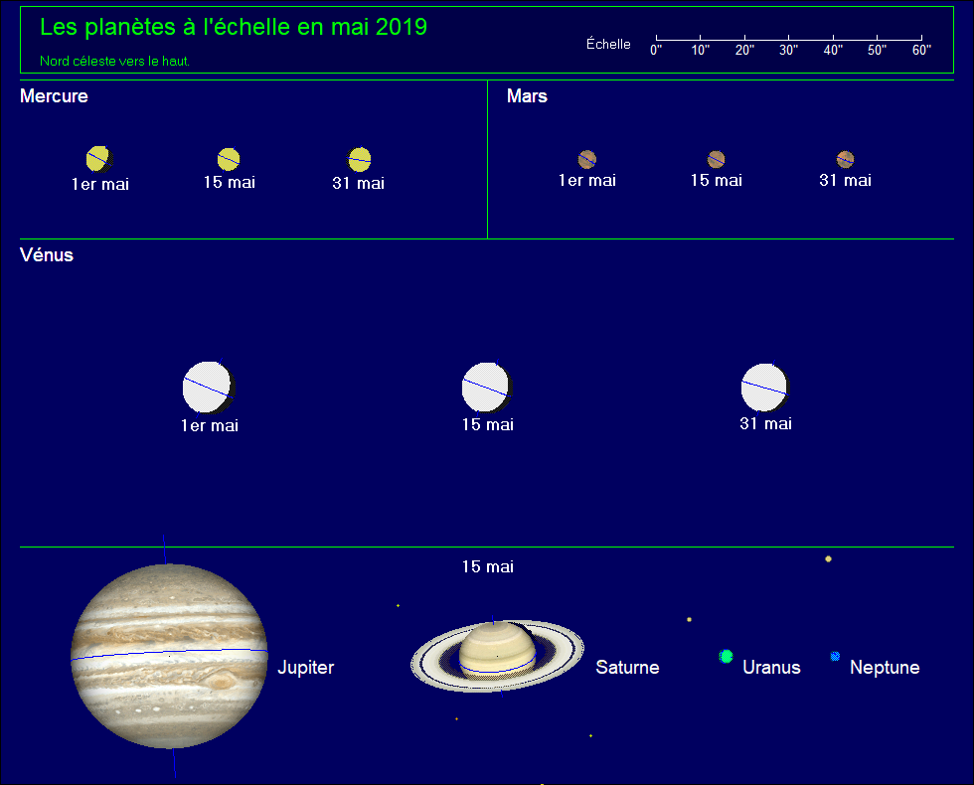
Task: Click the 40" mark on scale
Action: (x=833, y=50)
